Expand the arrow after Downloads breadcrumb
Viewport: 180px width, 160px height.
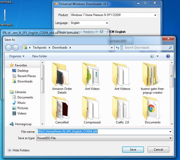(70, 48)
